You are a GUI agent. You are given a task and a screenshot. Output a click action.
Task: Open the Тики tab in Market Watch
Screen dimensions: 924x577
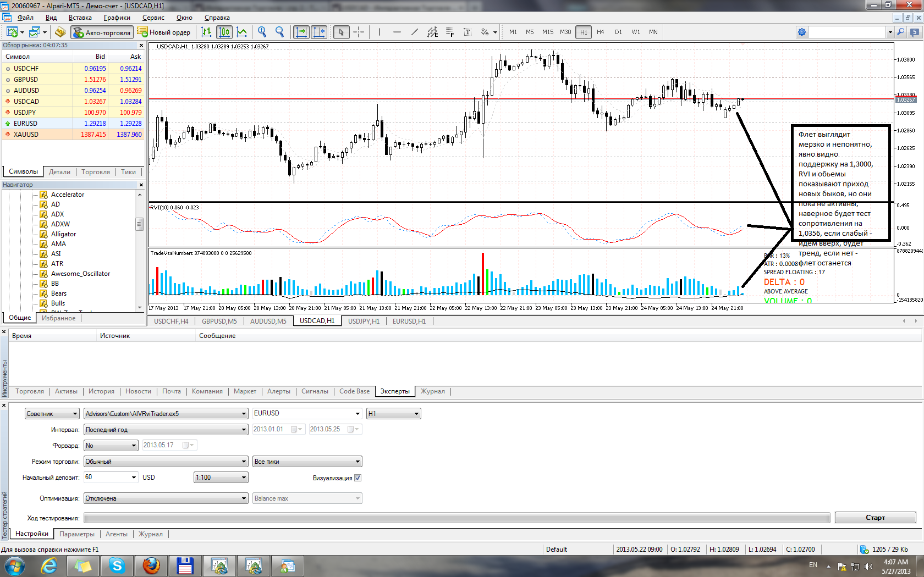coord(128,172)
